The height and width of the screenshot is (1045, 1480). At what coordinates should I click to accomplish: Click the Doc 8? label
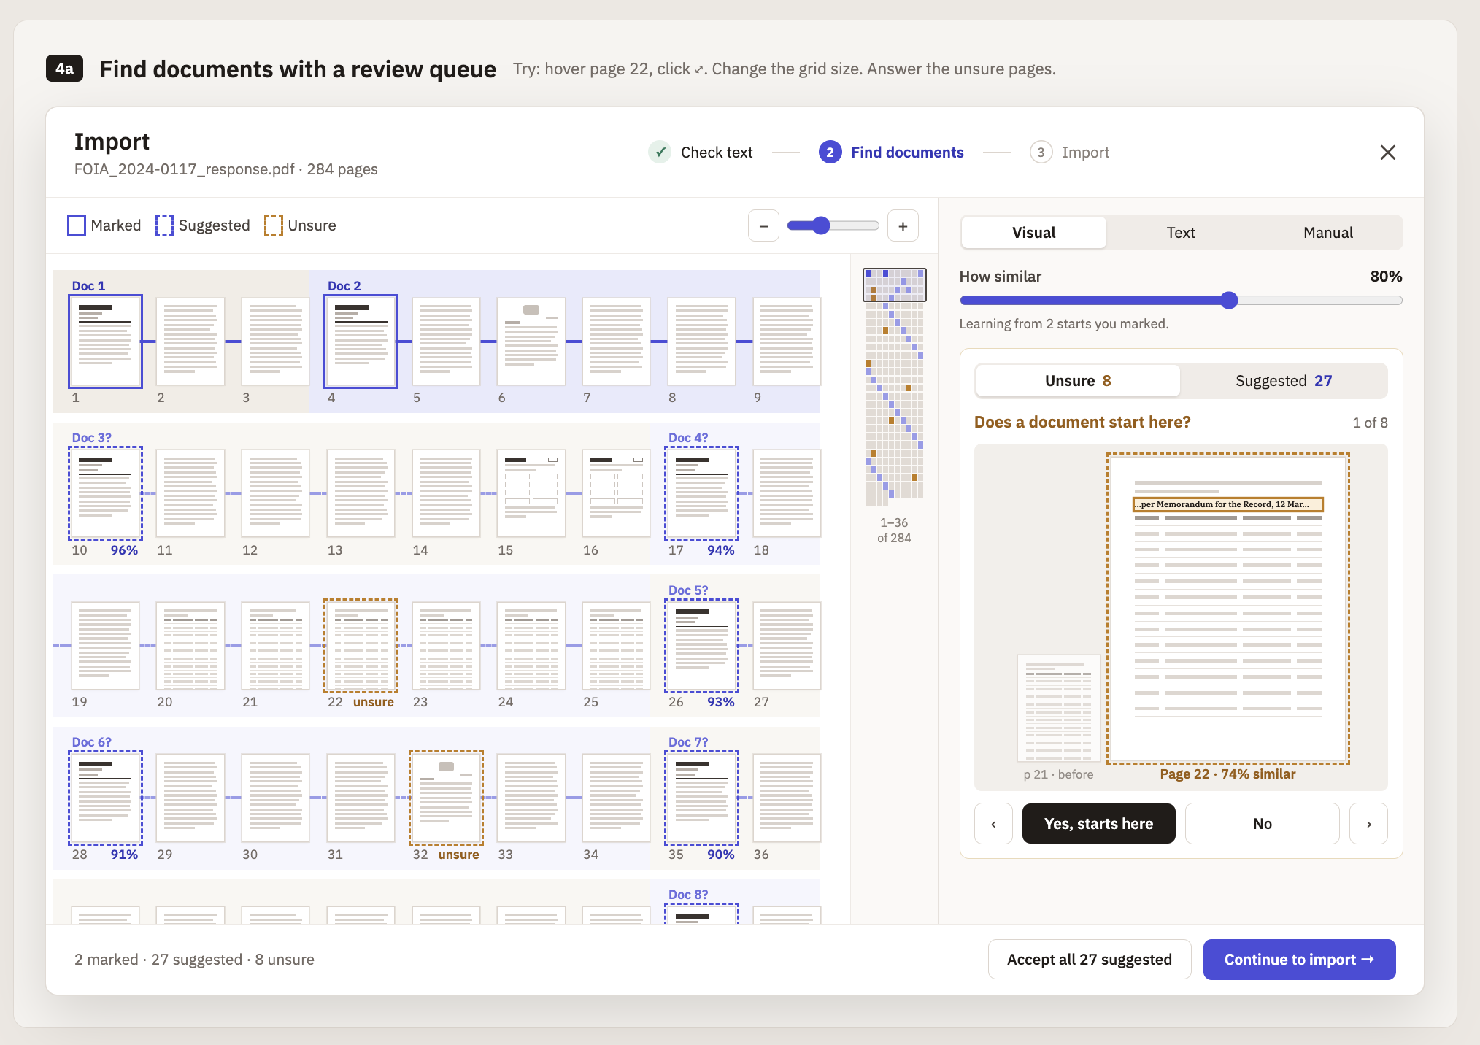point(687,895)
